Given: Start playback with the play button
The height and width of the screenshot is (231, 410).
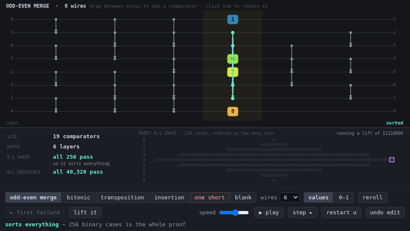Looking at the screenshot, I should tap(269, 213).
